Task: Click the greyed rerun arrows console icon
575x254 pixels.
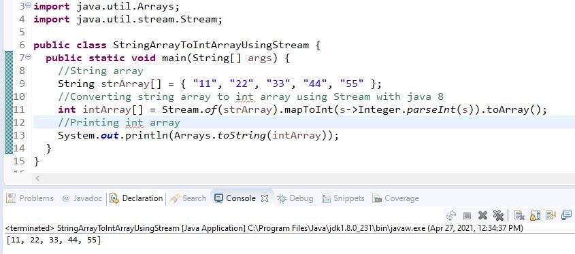Action: [450, 215]
